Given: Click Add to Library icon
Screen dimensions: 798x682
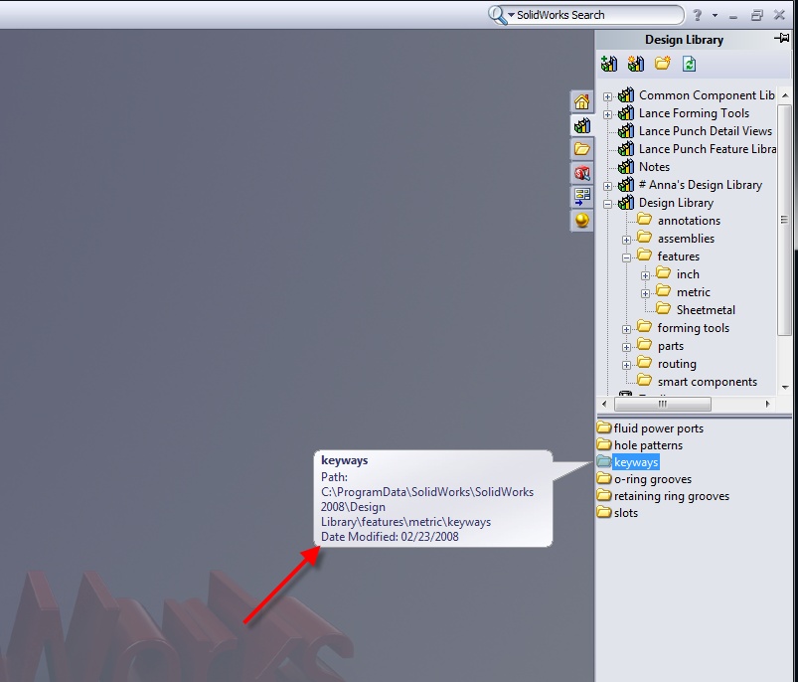Looking at the screenshot, I should click(x=608, y=64).
